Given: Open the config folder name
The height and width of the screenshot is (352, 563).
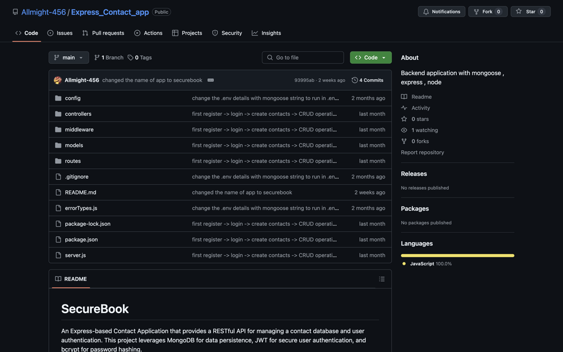Looking at the screenshot, I should 72,98.
